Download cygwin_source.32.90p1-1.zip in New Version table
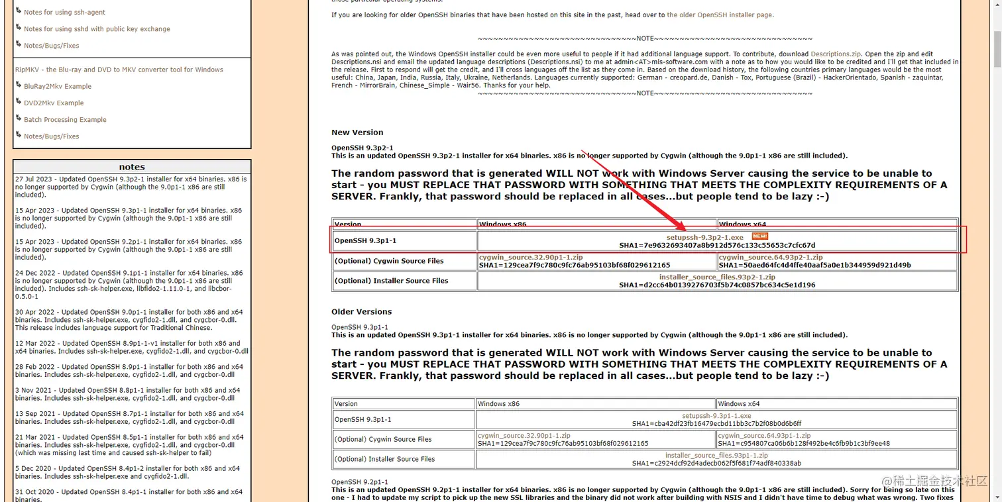Viewport: 1002px width, 502px height. (x=531, y=257)
